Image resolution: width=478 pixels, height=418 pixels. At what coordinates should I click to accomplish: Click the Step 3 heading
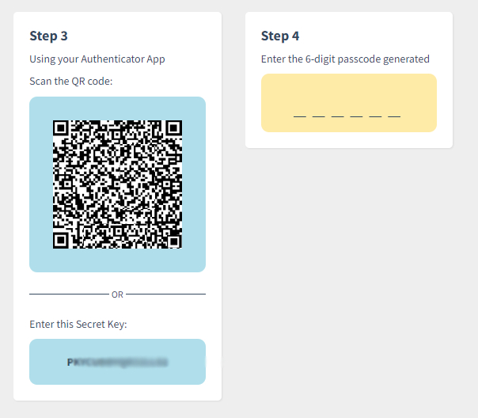pyautogui.click(x=48, y=36)
